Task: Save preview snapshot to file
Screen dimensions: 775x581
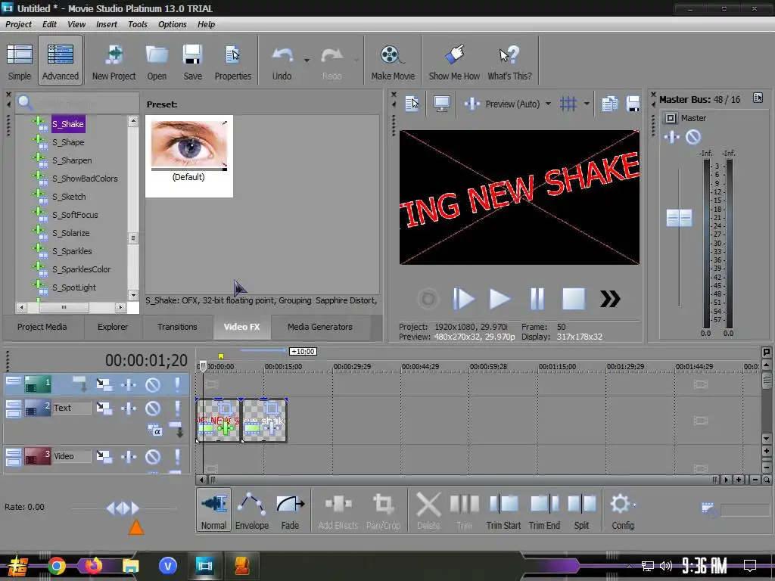Action: click(x=633, y=104)
